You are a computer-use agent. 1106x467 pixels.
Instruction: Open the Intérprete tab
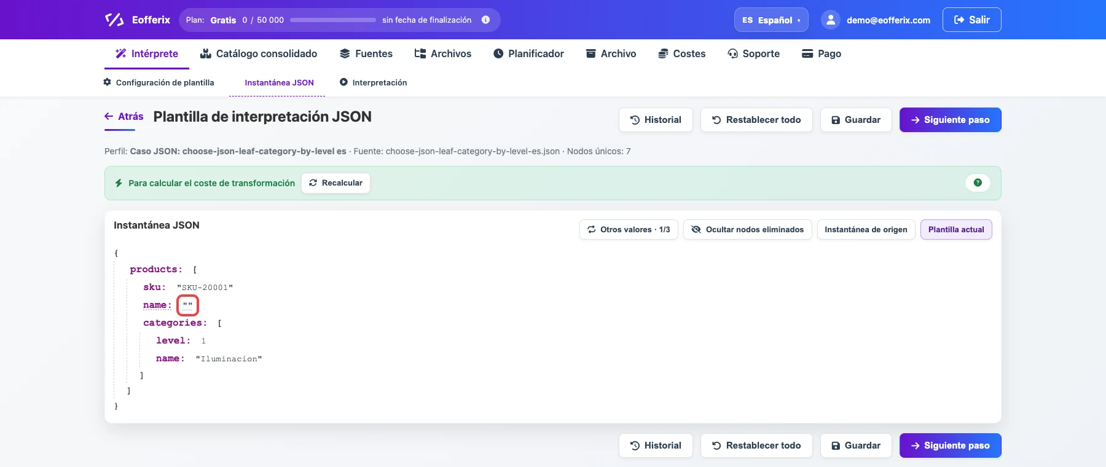[147, 53]
